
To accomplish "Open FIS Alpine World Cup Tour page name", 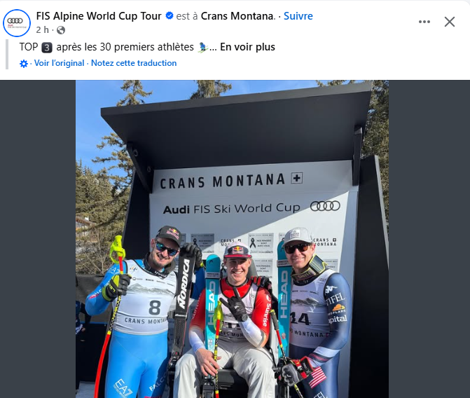I will (99, 16).
